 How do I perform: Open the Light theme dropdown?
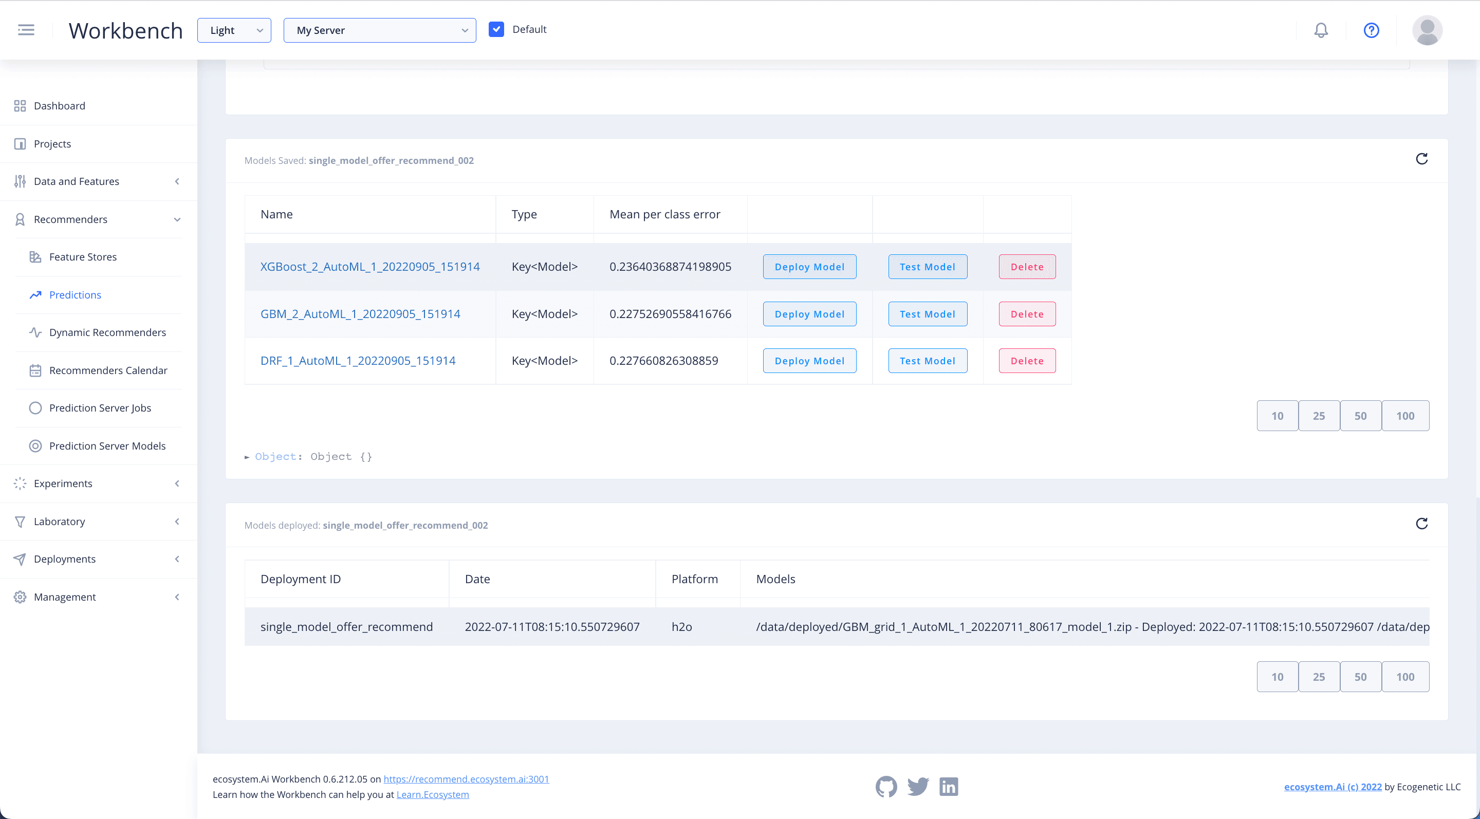(234, 30)
